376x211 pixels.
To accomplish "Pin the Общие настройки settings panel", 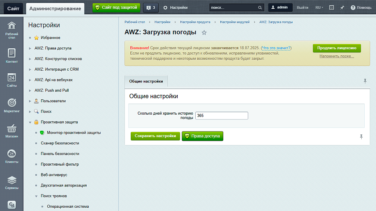I will (x=365, y=81).
